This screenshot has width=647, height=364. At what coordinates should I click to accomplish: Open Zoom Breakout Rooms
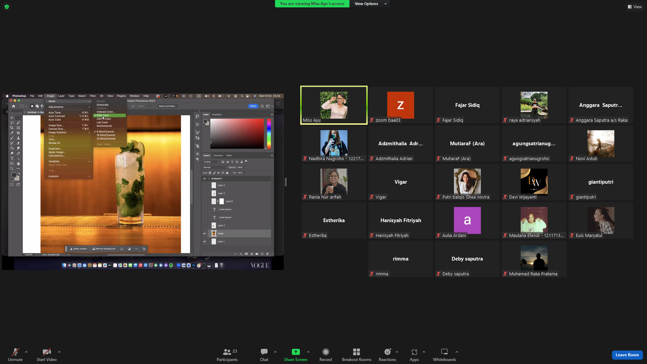(357, 355)
